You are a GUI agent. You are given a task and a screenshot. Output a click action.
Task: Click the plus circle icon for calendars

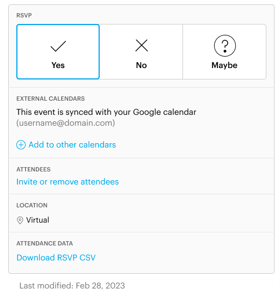click(21, 145)
